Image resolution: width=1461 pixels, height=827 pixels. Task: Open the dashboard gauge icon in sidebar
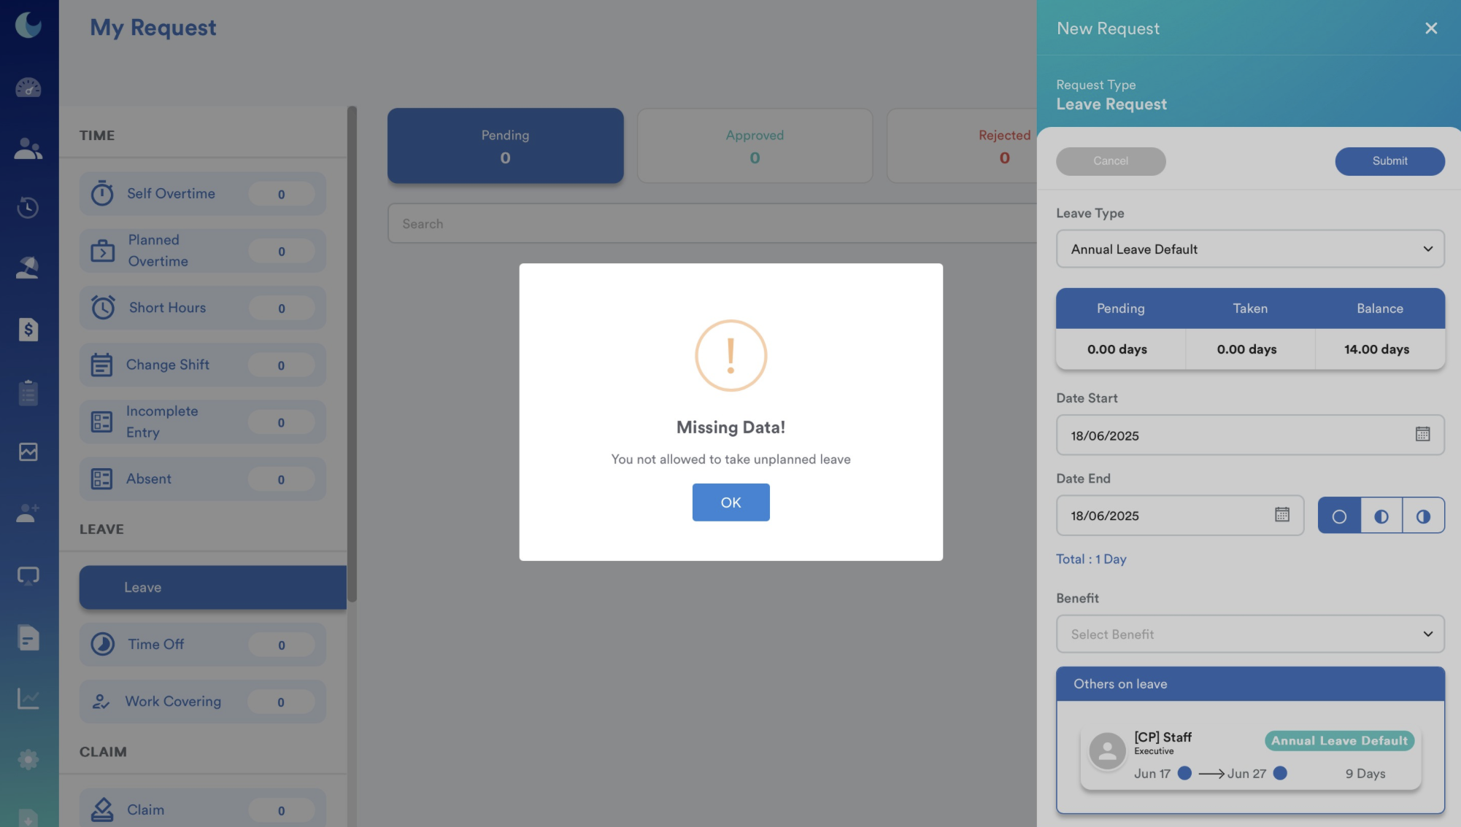[x=28, y=88]
